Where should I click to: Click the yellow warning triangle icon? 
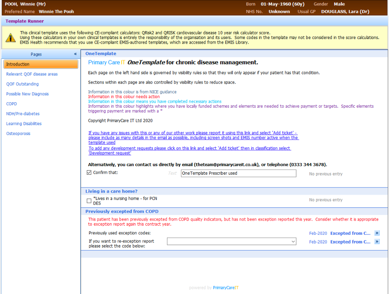pyautogui.click(x=10, y=38)
